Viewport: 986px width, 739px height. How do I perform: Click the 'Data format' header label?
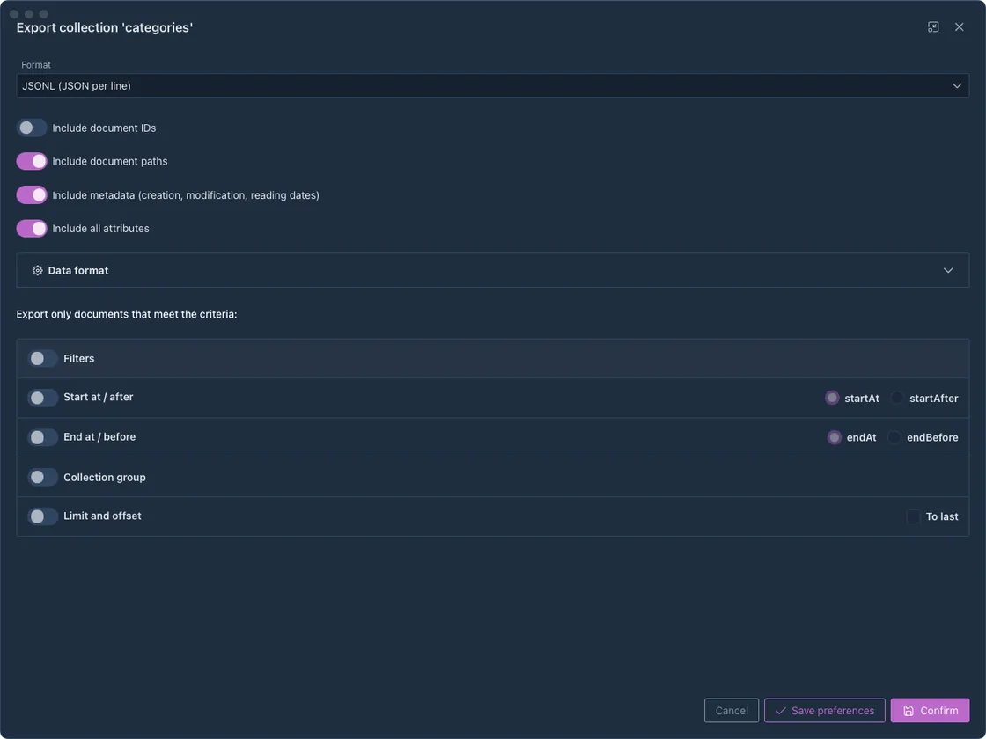(x=78, y=270)
